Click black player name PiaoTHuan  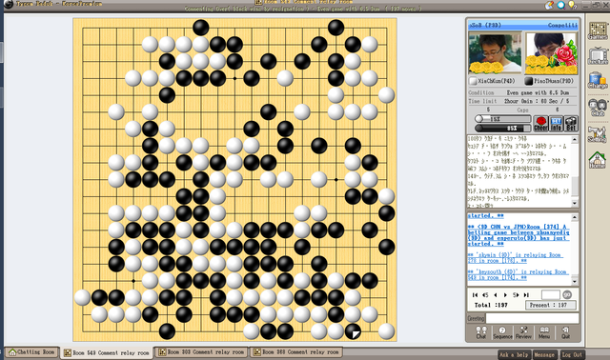point(554,81)
